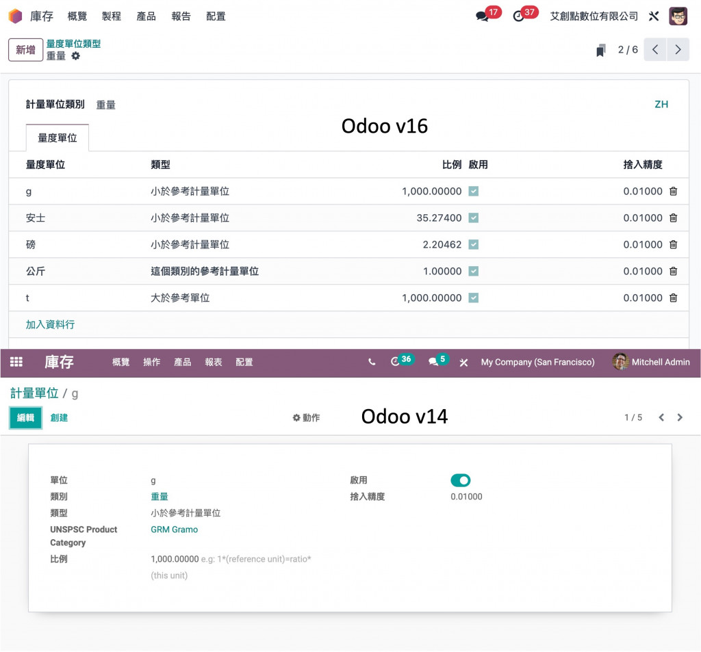Click ratio cell 35.27400
Viewport: 701px width, 652px height.
point(439,218)
